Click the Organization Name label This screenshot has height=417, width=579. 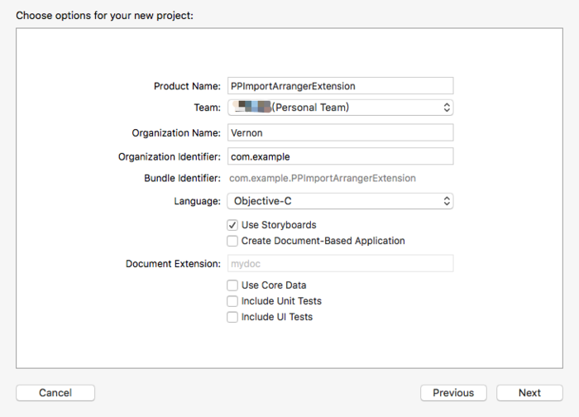(175, 133)
